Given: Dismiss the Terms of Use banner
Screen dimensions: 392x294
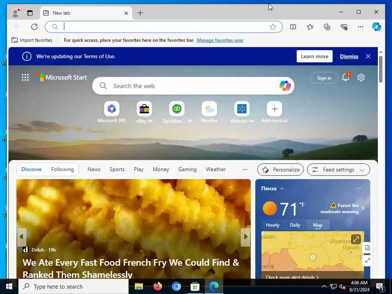Looking at the screenshot, I should pyautogui.click(x=349, y=56).
